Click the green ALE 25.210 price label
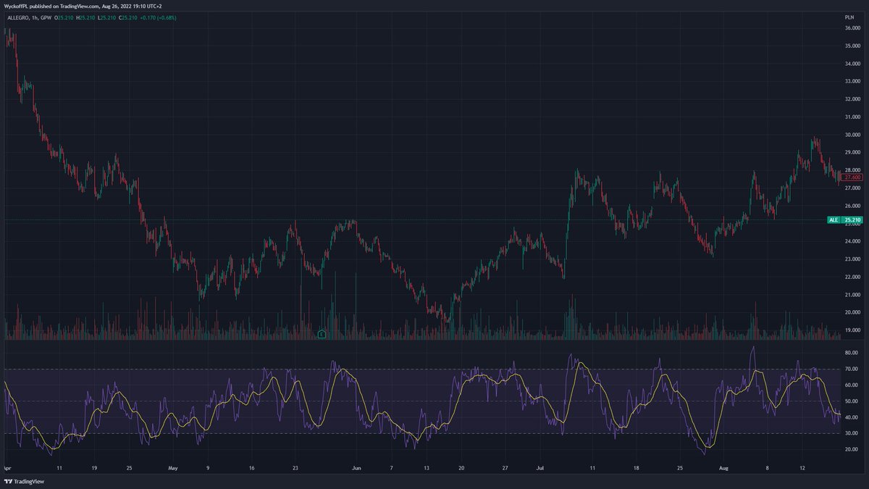The image size is (869, 489). [x=844, y=220]
